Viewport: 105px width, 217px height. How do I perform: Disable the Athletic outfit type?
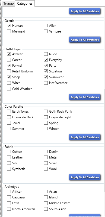tap(9, 54)
